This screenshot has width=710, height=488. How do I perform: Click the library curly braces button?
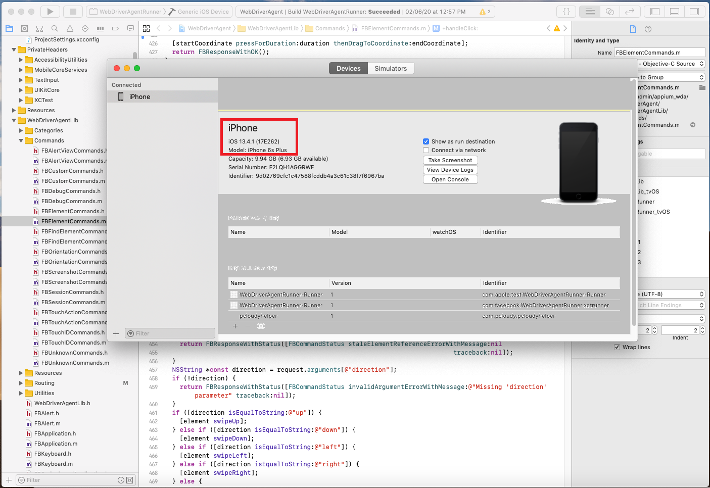(x=566, y=12)
